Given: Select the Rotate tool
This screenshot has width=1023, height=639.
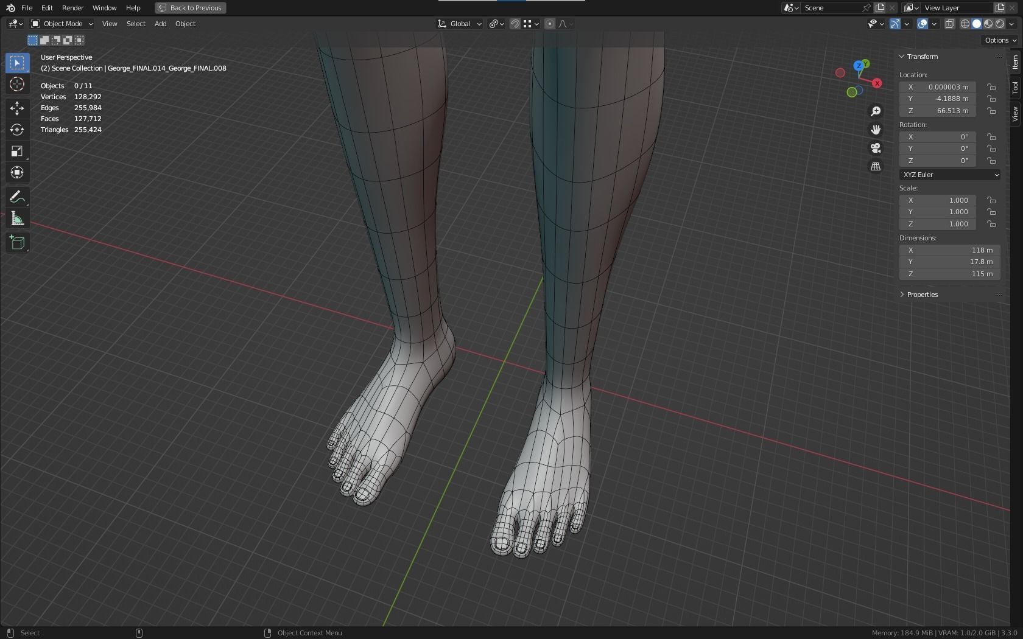Looking at the screenshot, I should (x=17, y=130).
